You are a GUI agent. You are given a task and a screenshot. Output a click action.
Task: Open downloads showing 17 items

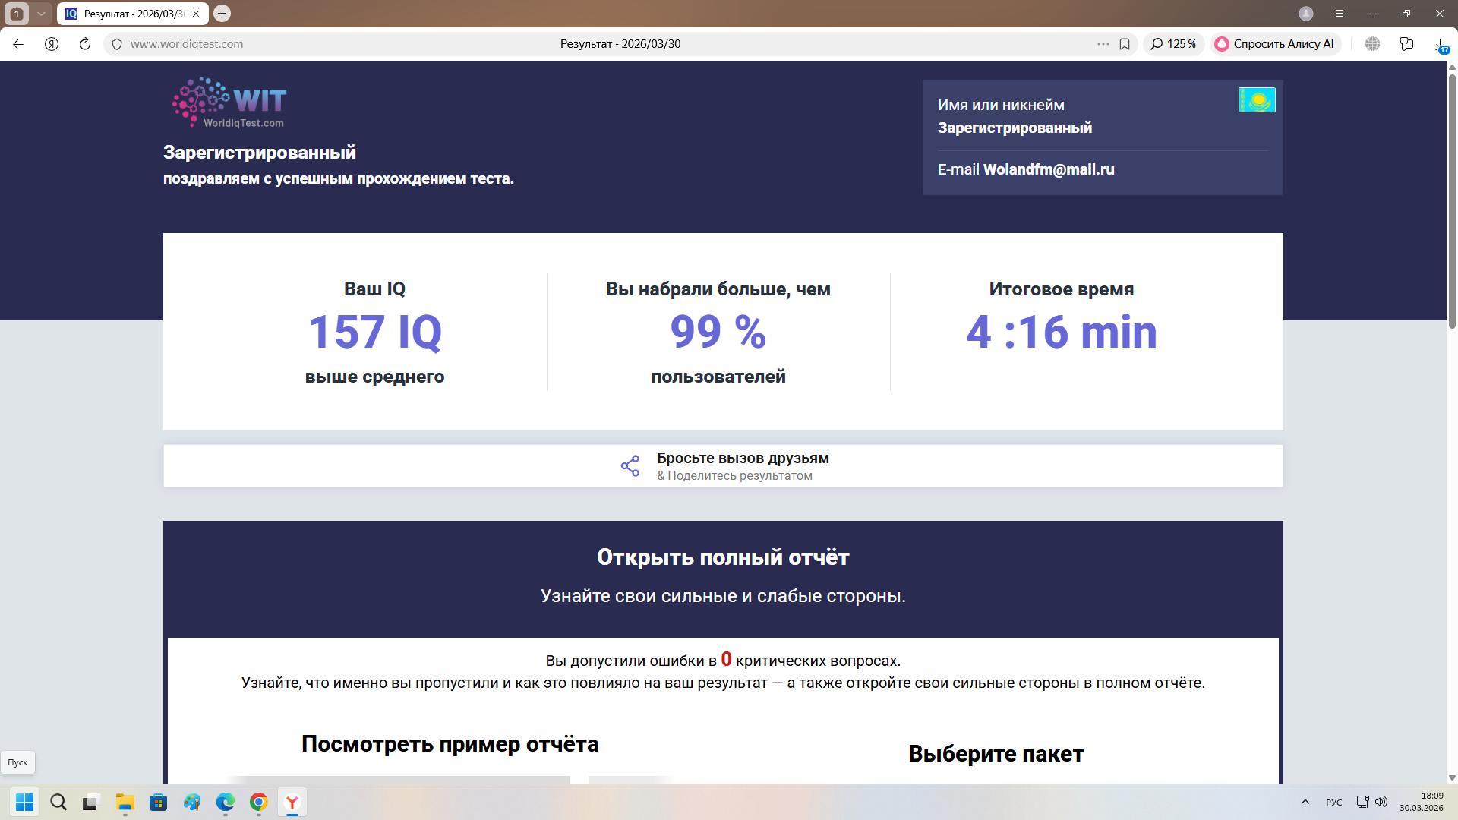tap(1441, 43)
